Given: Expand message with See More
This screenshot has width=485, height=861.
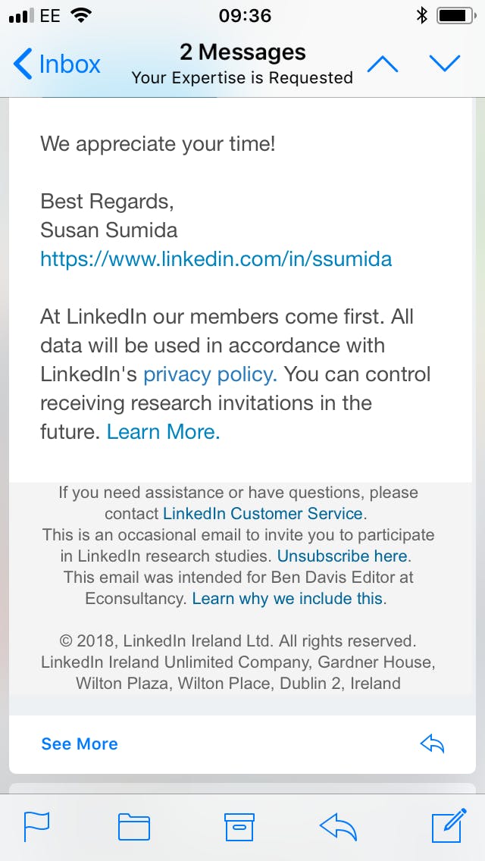Looking at the screenshot, I should [80, 744].
